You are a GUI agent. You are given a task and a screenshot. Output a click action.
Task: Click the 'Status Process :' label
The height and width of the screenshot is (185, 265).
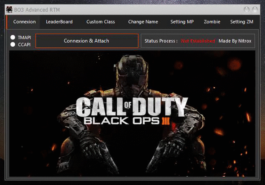click(x=161, y=41)
